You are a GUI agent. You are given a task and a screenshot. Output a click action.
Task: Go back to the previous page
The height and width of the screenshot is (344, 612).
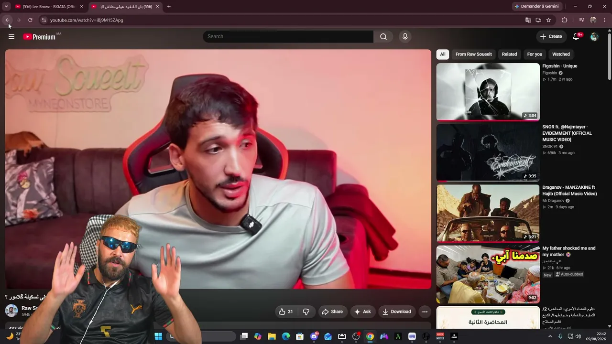[x=7, y=20]
